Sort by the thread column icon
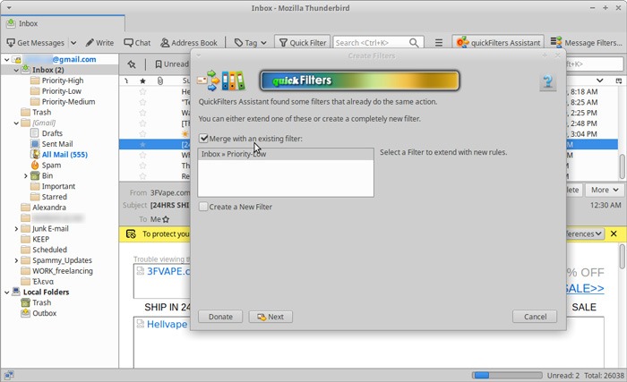 point(126,81)
